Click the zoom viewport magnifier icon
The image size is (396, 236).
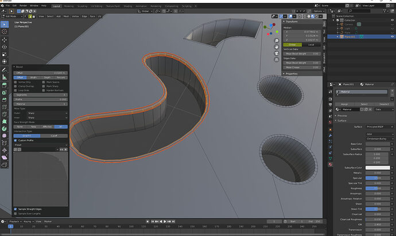pyautogui.click(x=277, y=41)
